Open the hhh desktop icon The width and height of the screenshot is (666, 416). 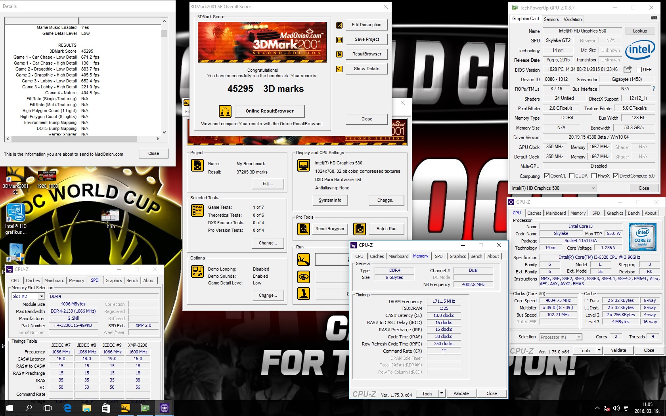click(111, 219)
